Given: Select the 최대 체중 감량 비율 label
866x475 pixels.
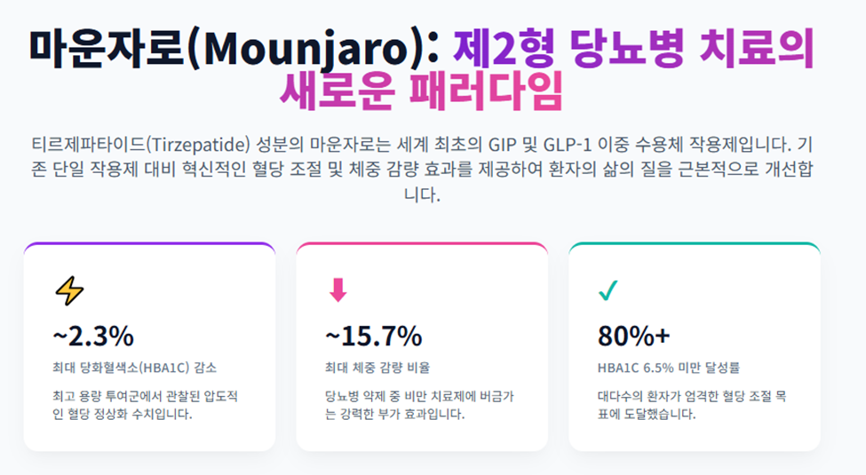Looking at the screenshot, I should 383,367.
